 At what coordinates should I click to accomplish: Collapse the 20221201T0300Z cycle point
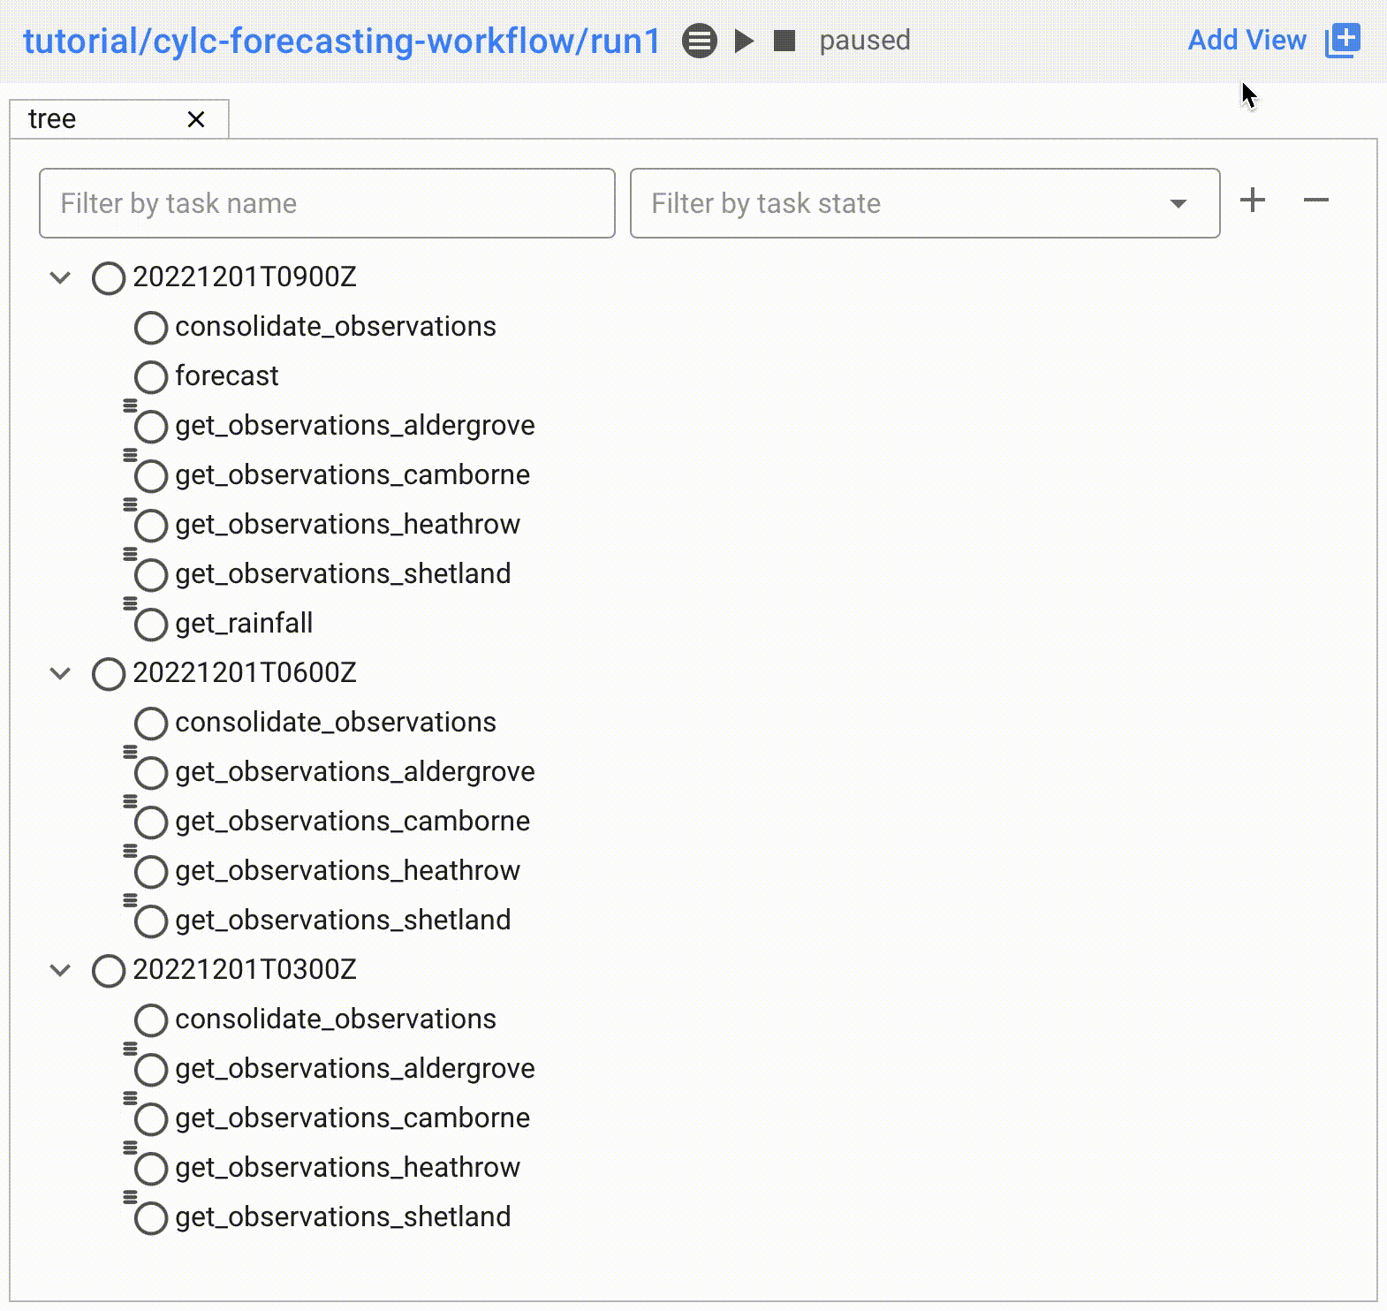click(x=60, y=970)
